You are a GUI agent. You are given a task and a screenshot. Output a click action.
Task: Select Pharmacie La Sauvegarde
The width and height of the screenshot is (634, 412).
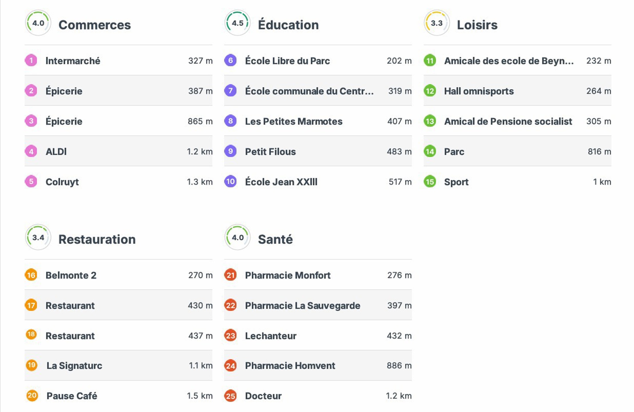click(x=302, y=306)
